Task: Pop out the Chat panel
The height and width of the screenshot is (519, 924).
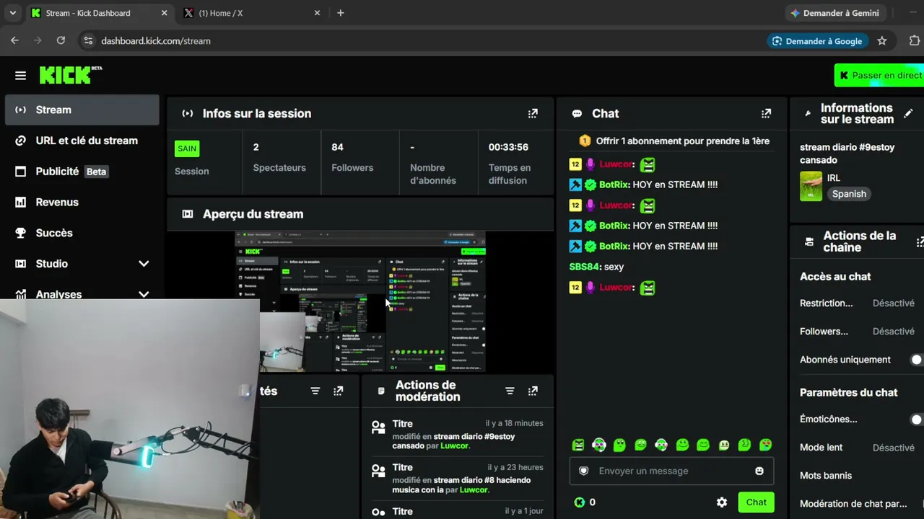Action: (x=766, y=113)
